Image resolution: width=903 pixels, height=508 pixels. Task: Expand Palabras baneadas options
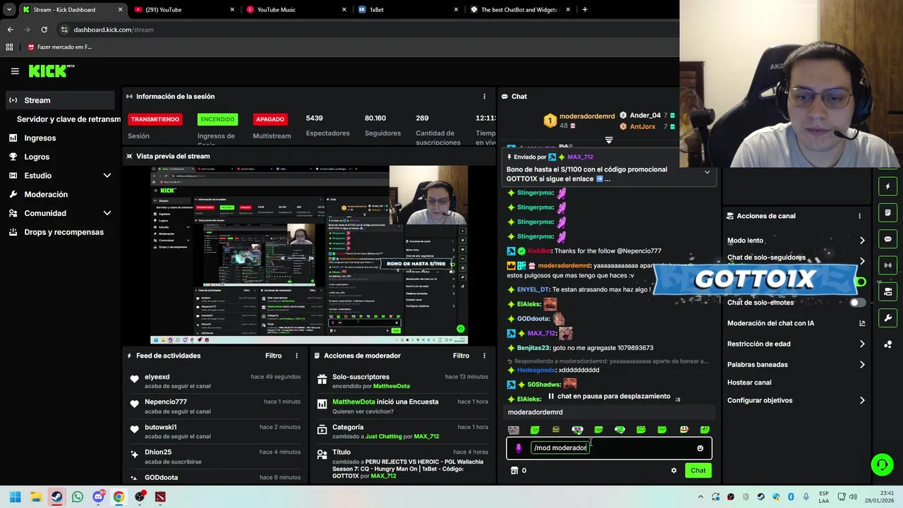click(862, 365)
